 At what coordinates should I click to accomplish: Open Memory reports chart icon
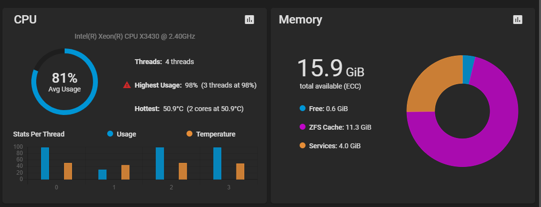[x=517, y=20]
